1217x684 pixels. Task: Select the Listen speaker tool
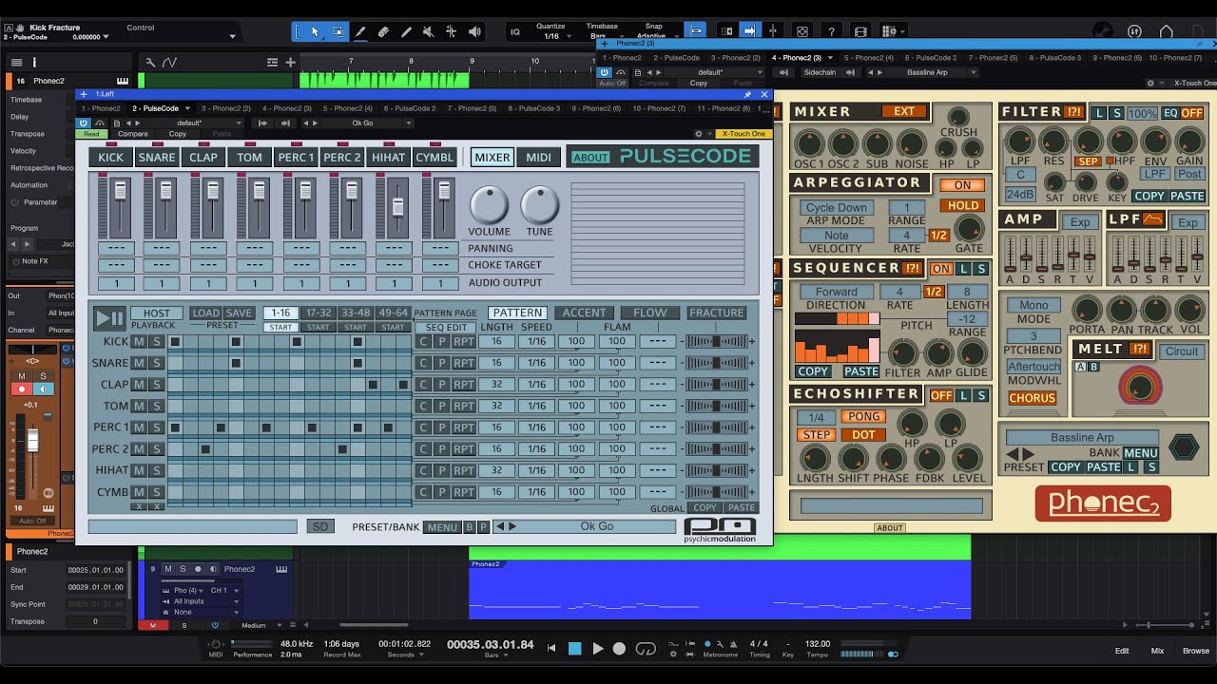474,31
